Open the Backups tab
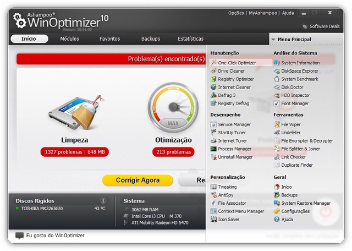Image resolution: width=352 pixels, height=251 pixels. [151, 39]
